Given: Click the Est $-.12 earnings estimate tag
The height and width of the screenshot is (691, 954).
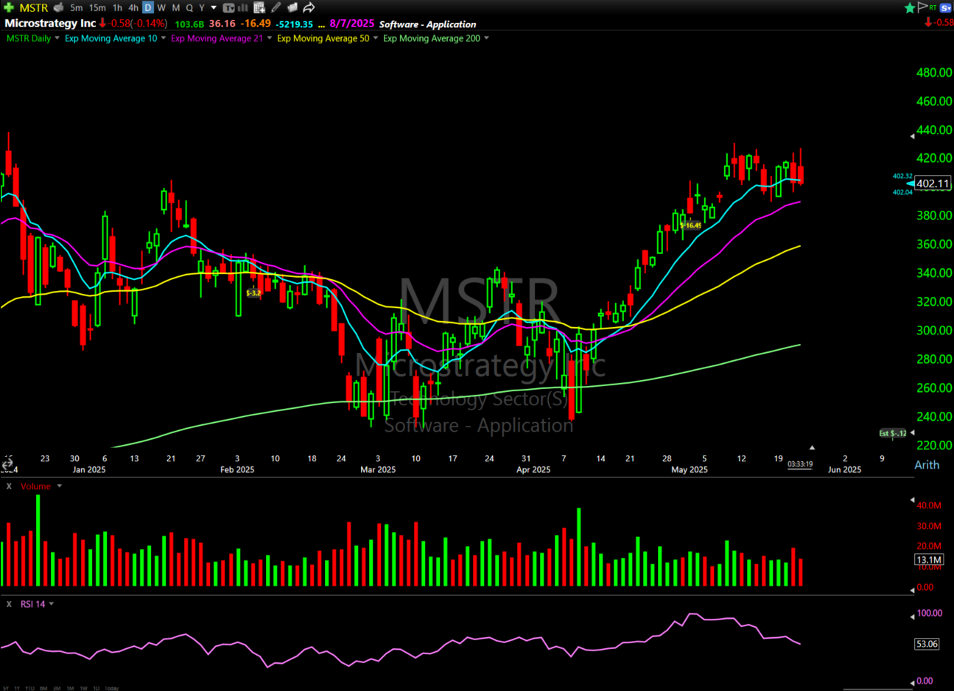Looking at the screenshot, I should [893, 433].
